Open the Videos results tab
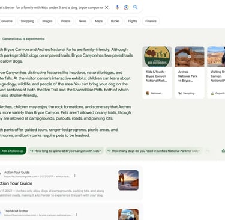 (65, 21)
